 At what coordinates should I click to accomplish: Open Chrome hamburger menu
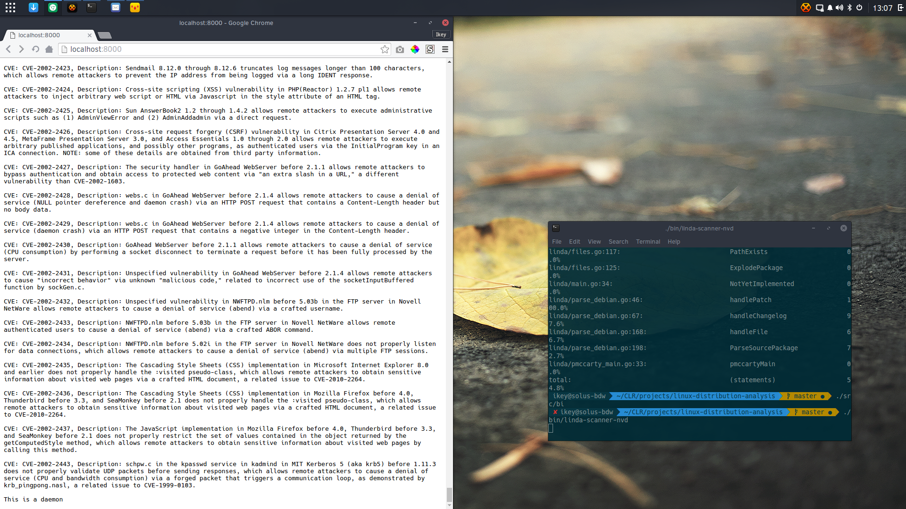(445, 49)
